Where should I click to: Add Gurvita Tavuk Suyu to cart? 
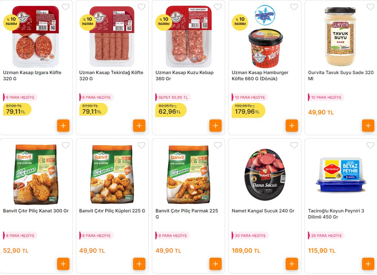[x=368, y=126]
